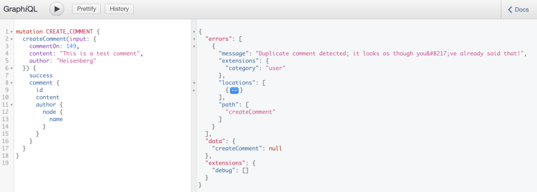This screenshot has width=537, height=192.
Task: Run the query with the play button
Action: click(57, 9)
